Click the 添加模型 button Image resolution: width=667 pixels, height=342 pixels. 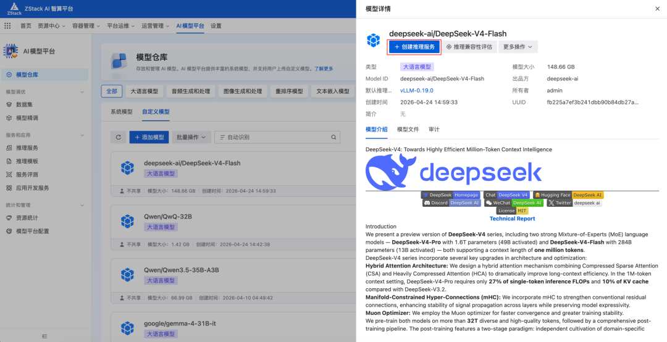(x=149, y=138)
